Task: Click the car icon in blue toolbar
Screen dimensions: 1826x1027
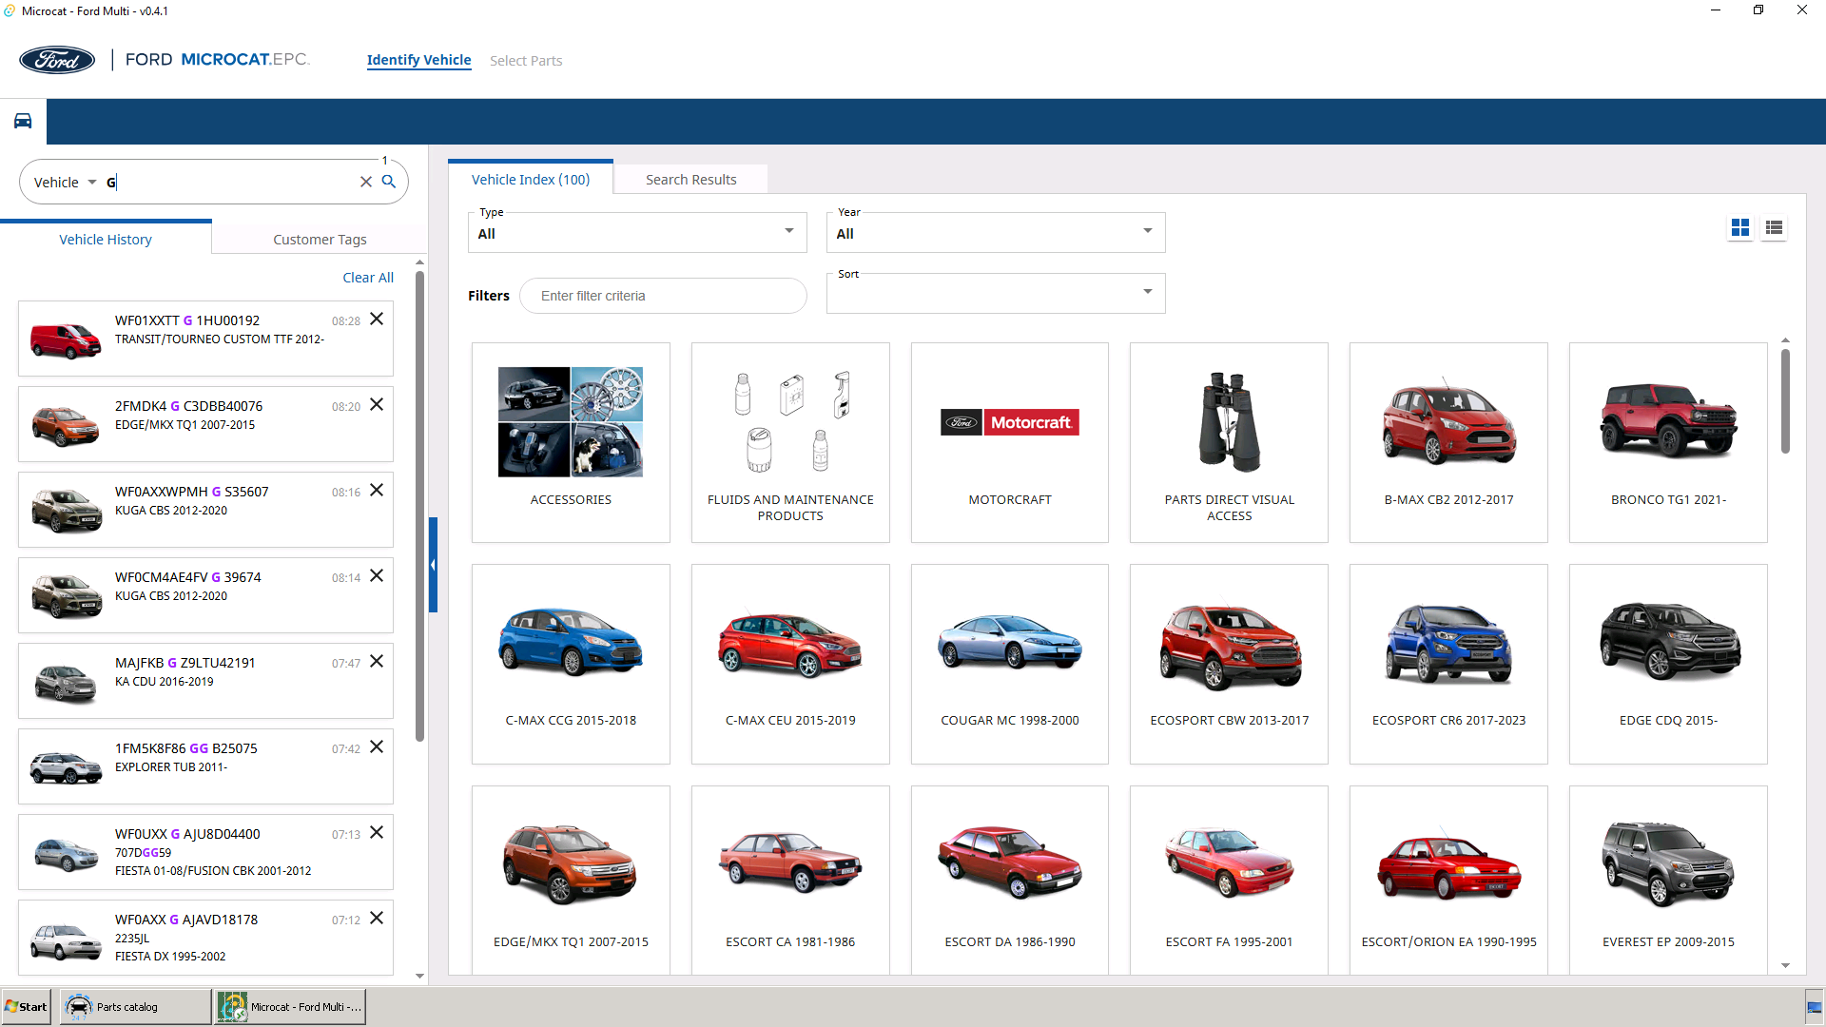Action: (23, 121)
